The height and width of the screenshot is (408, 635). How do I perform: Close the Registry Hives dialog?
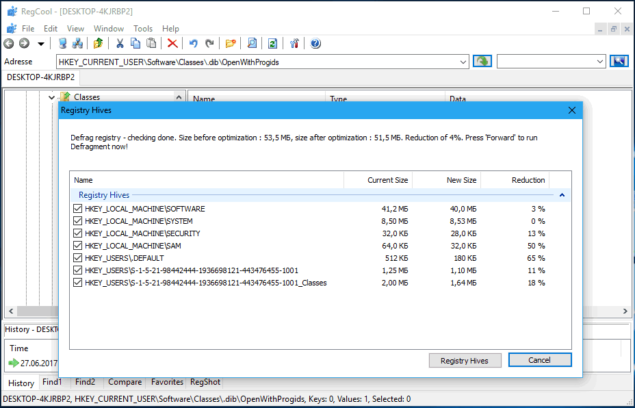coord(572,110)
